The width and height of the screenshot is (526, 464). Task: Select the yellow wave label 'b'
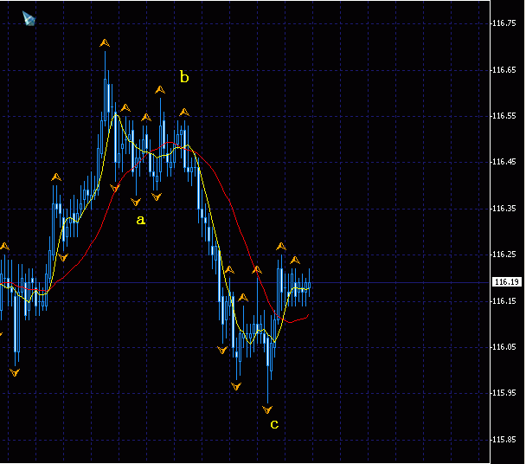click(184, 77)
